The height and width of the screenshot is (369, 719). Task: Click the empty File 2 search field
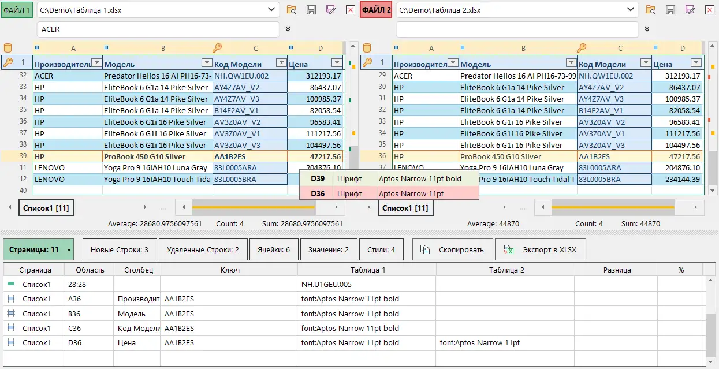point(517,29)
